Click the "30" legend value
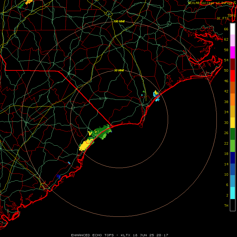237x237 pixels. 226,122
